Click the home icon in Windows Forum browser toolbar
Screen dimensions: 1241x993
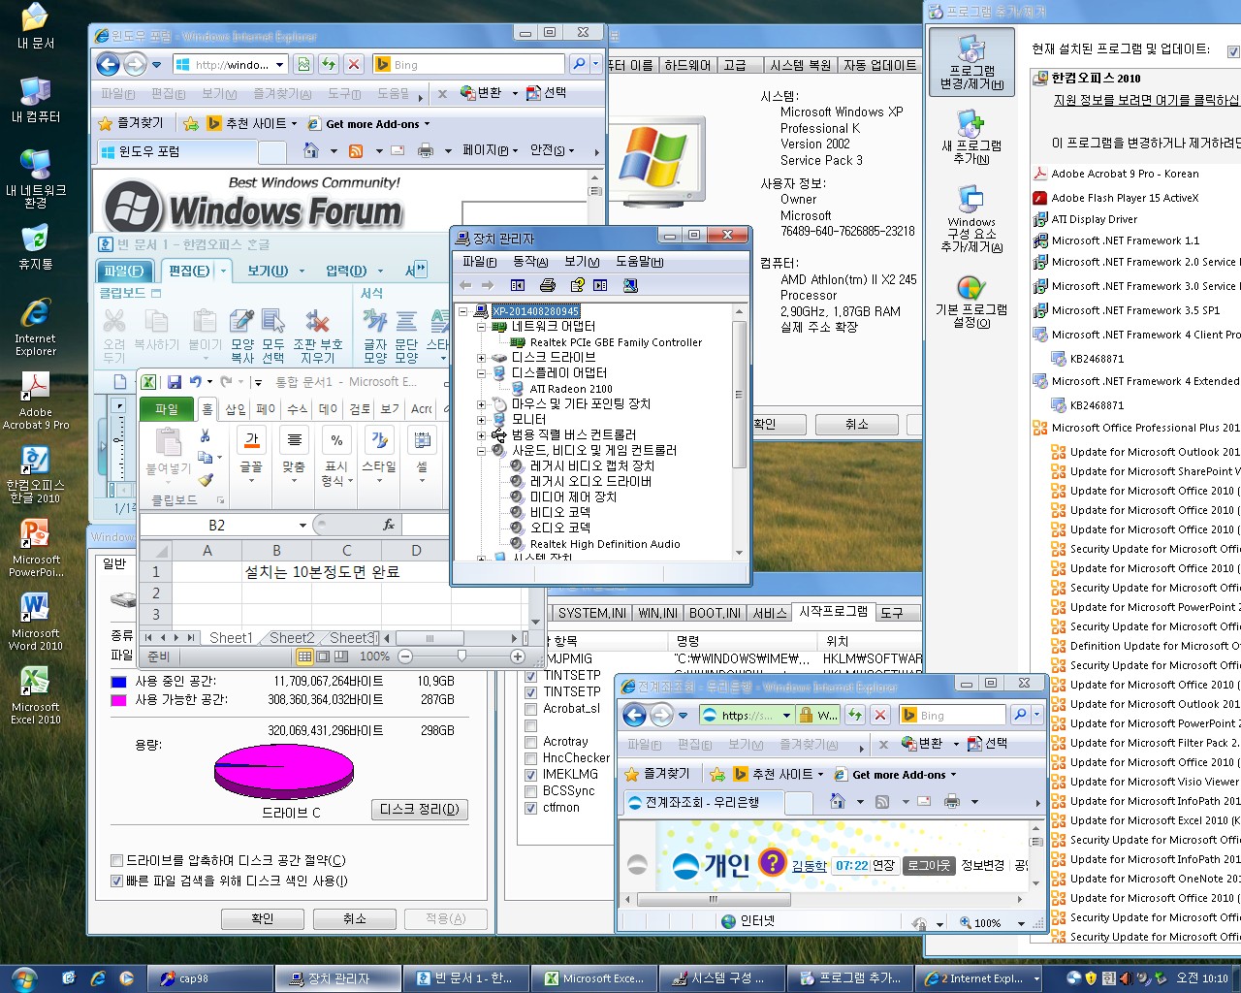(x=311, y=151)
